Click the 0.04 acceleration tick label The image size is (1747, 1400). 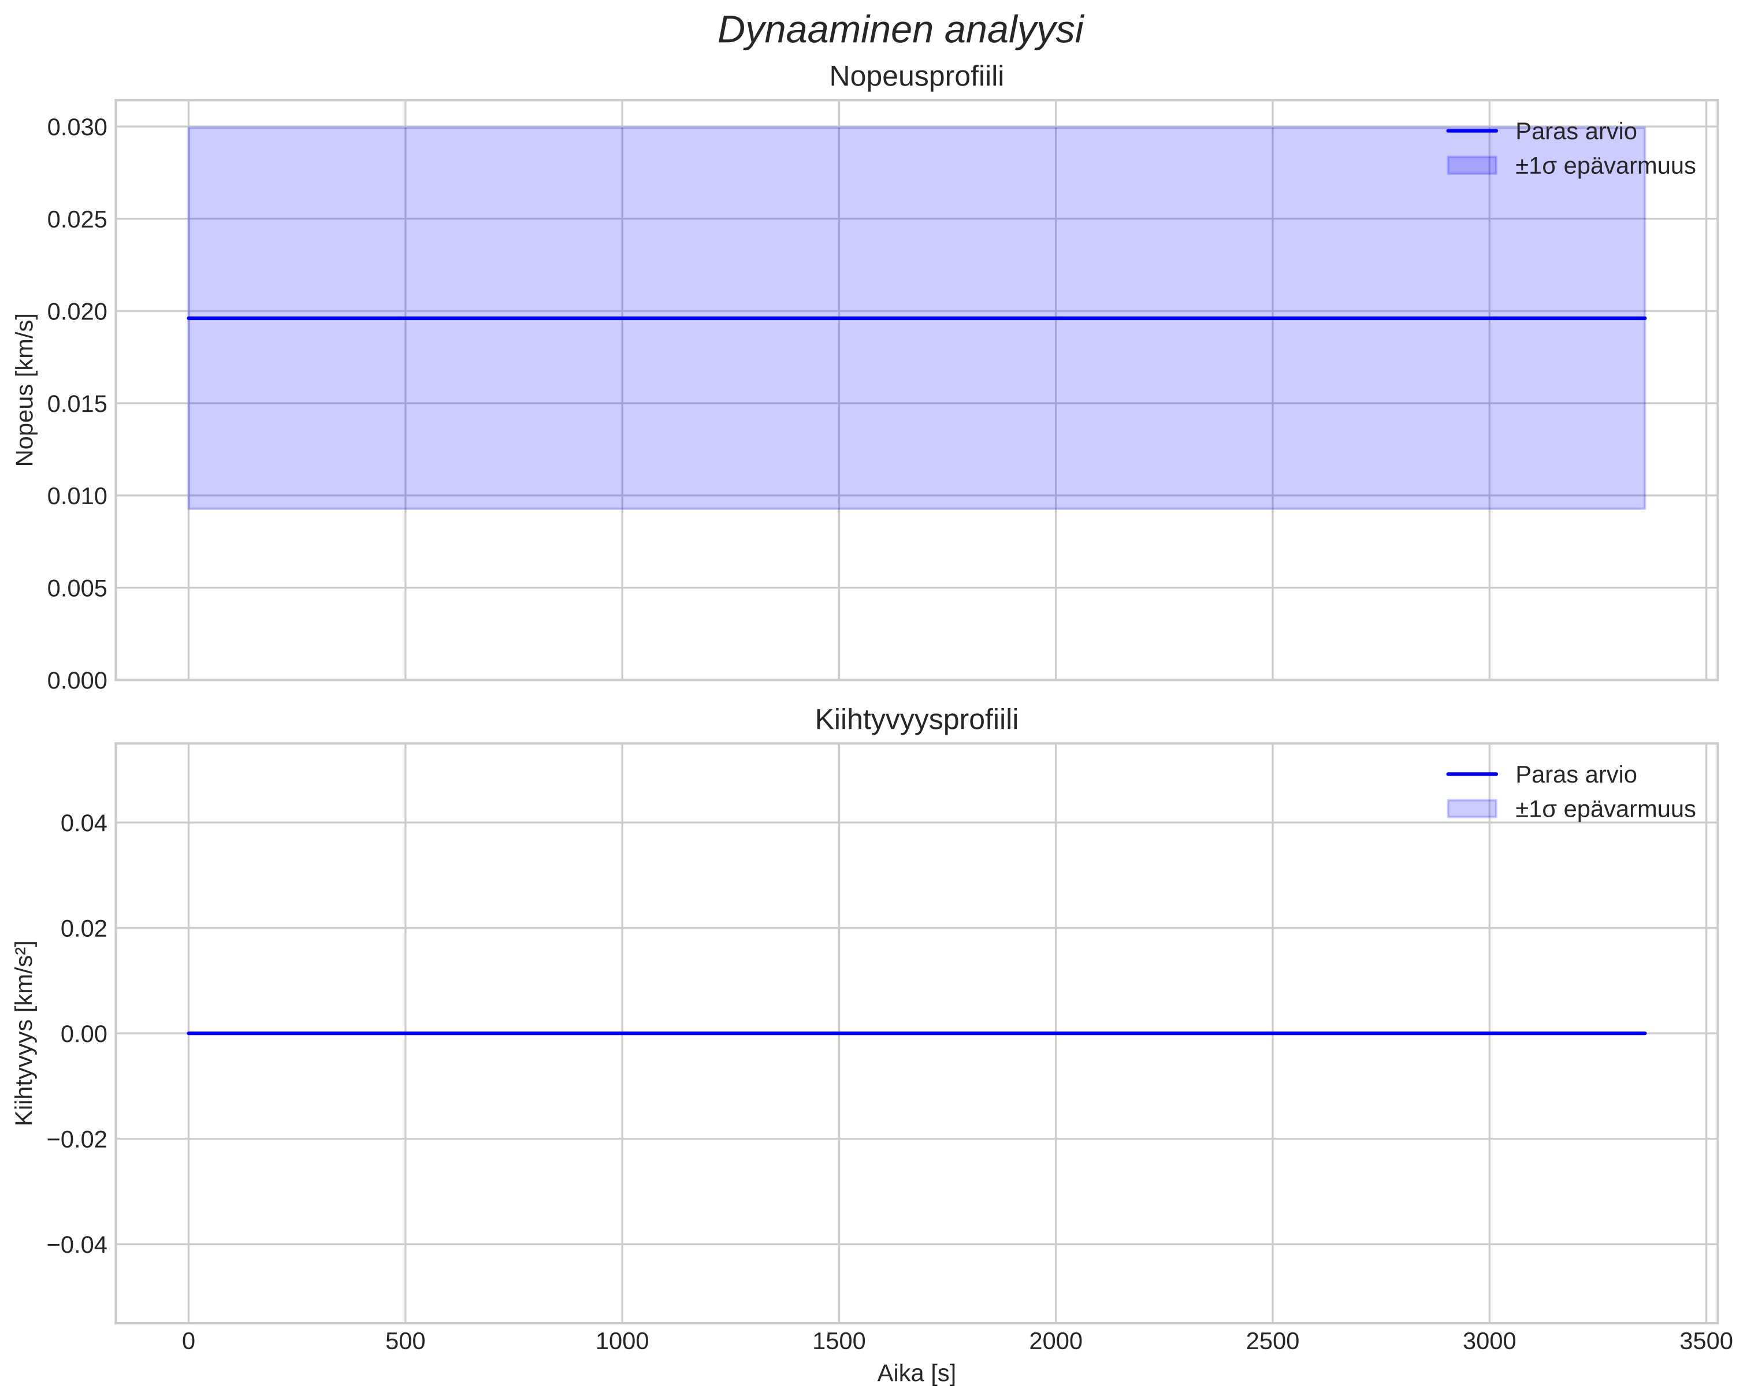[x=83, y=823]
